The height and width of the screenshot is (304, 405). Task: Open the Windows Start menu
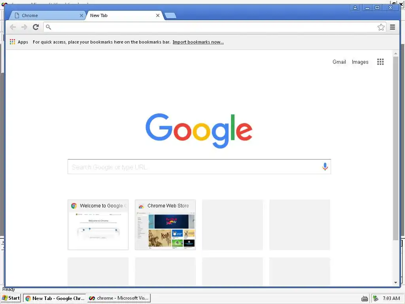(x=11, y=298)
